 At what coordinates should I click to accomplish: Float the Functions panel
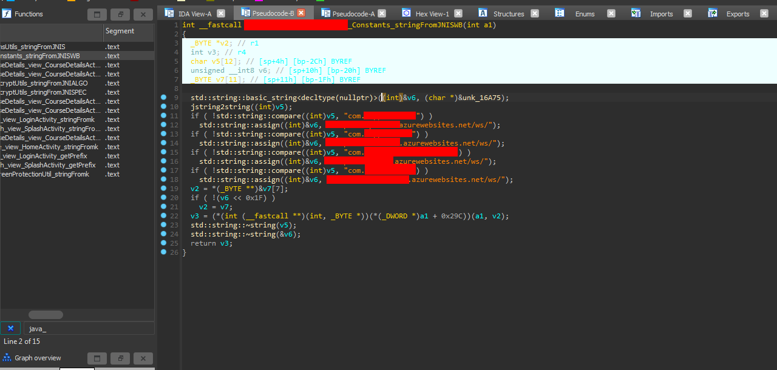tap(120, 15)
